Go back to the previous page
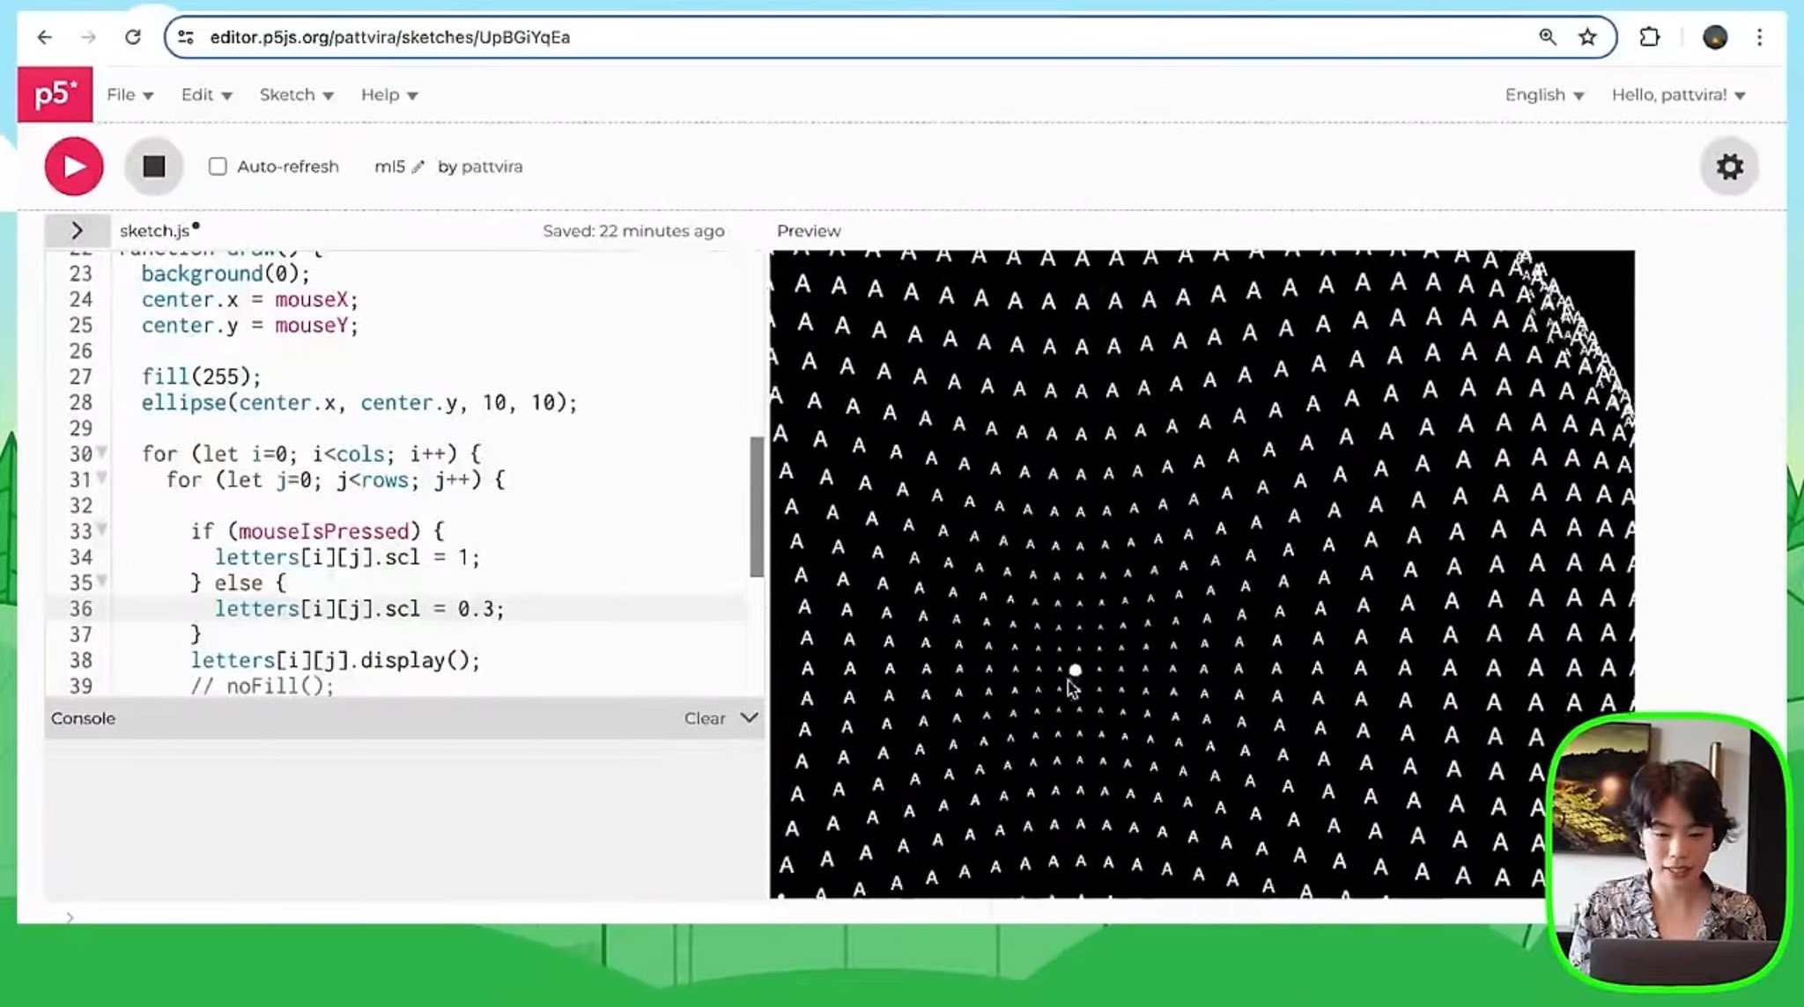 [x=45, y=37]
